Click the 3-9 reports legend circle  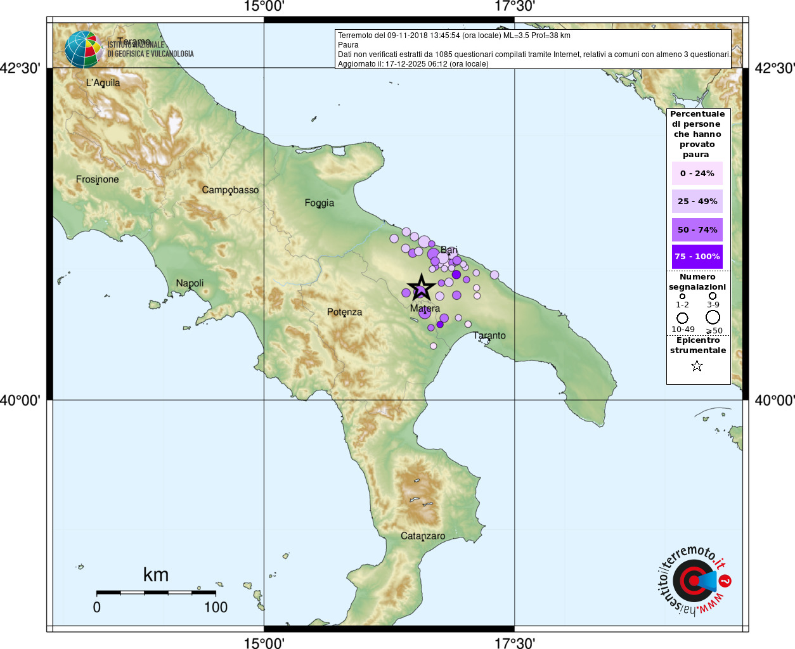coord(713,296)
